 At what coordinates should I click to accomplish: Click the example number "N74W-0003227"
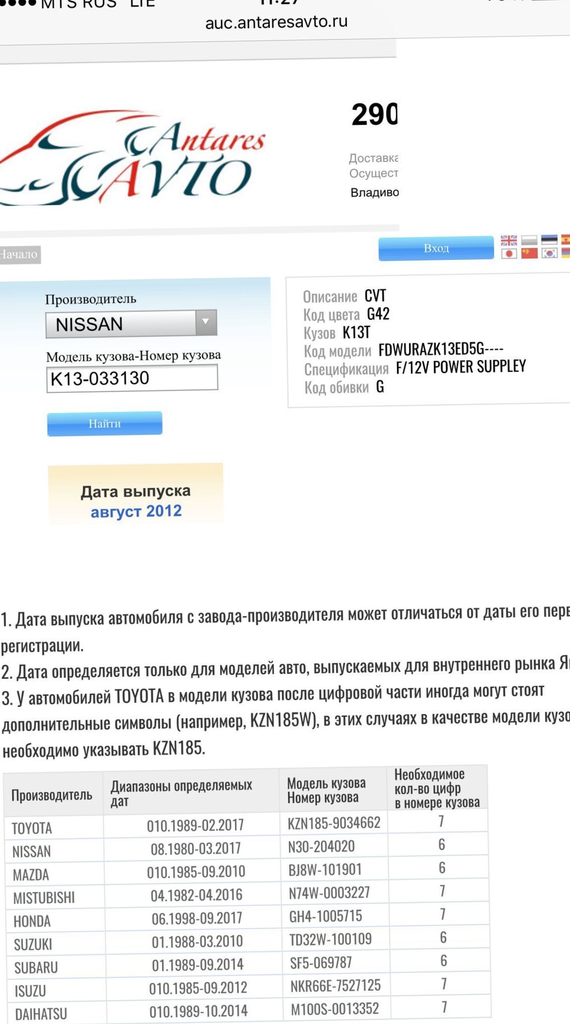coord(330,893)
